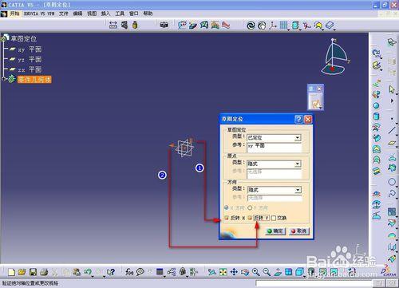Image resolution: width=399 pixels, height=288 pixels.
Task: Click the command input field in status bar
Action: pos(314,283)
